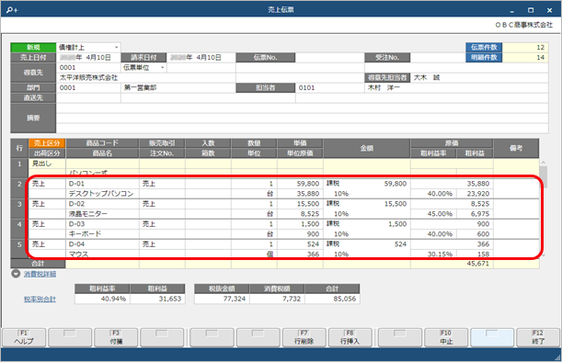
Task: Click the 備考 column header
Action: tap(516, 148)
